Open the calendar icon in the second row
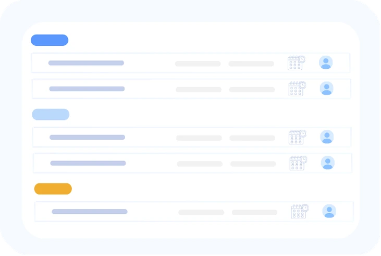Viewport: 381px width, 256px height. tap(297, 89)
